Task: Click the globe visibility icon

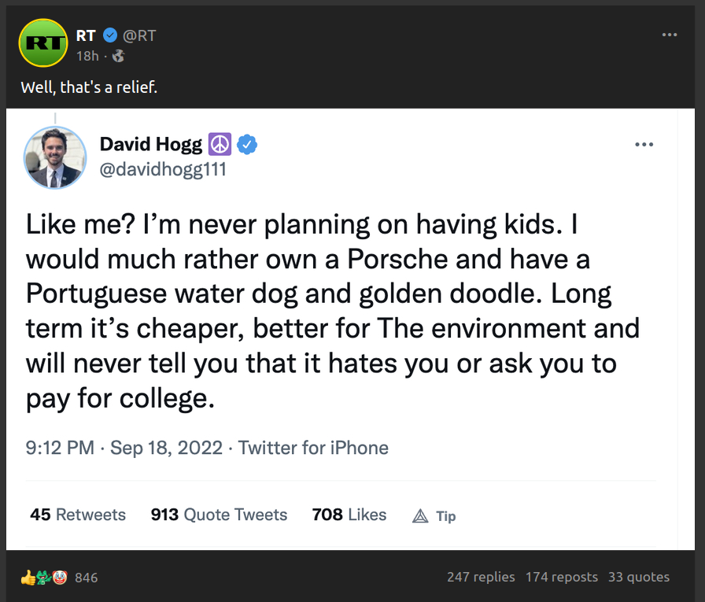Action: pyautogui.click(x=119, y=56)
